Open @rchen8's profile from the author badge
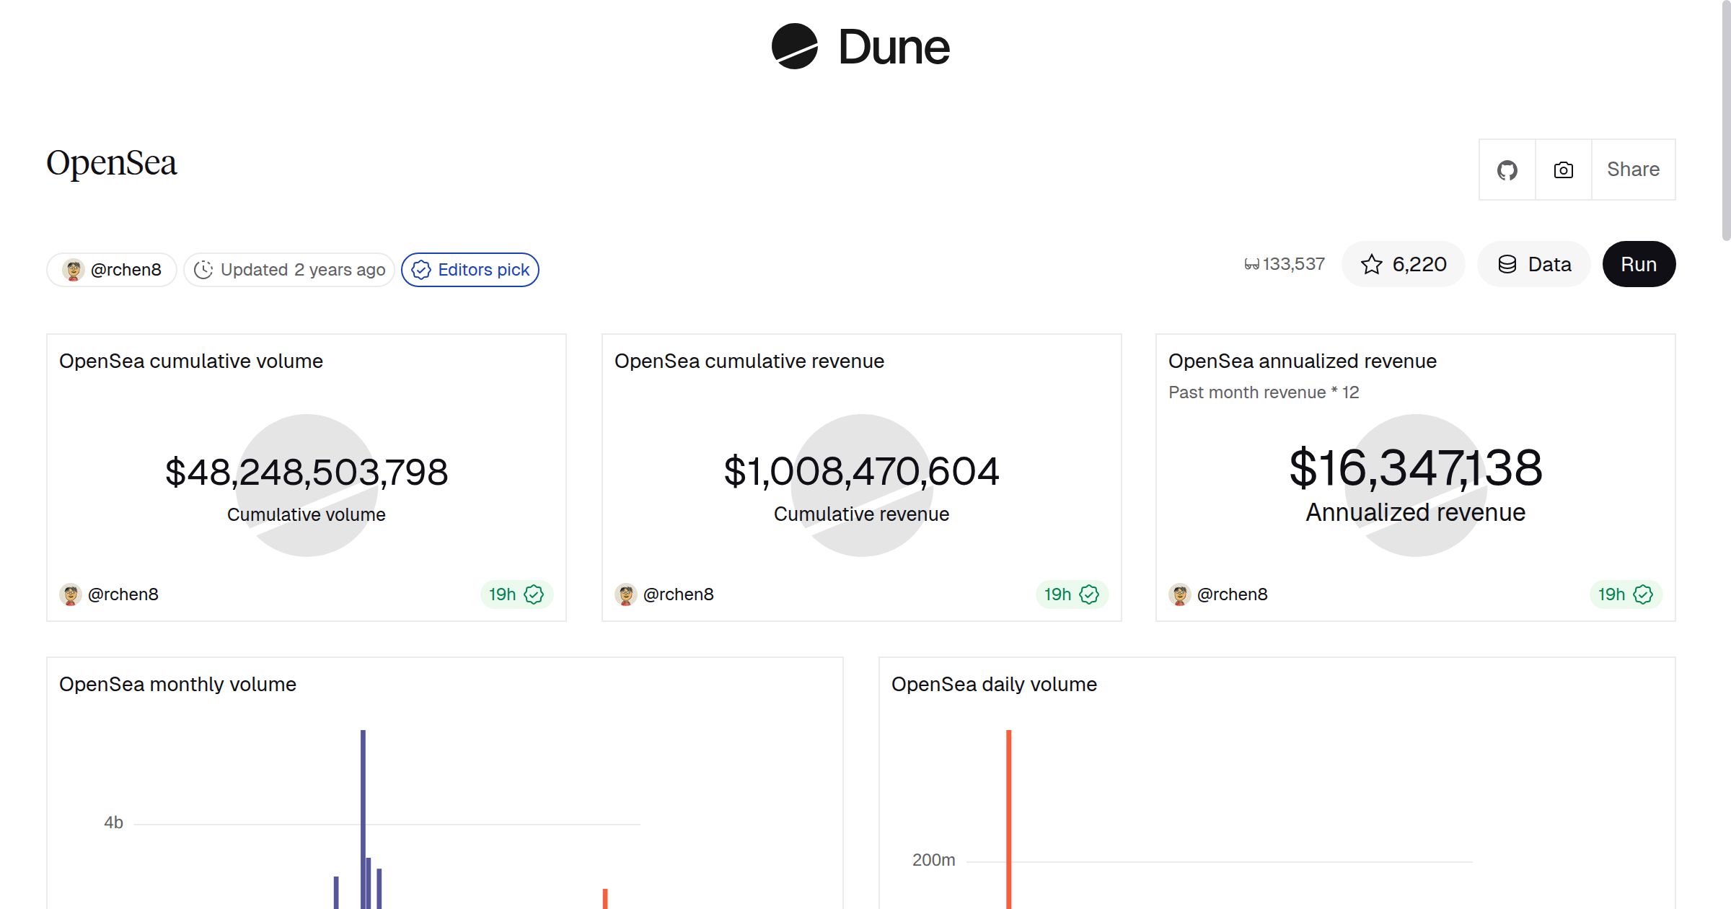The width and height of the screenshot is (1731, 909). click(110, 269)
